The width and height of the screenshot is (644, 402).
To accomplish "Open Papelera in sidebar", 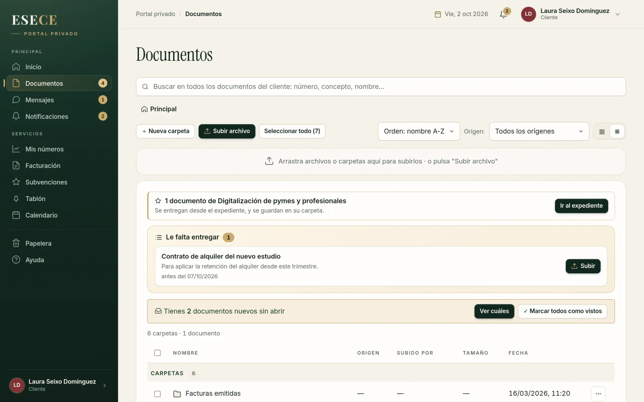I will point(59,243).
